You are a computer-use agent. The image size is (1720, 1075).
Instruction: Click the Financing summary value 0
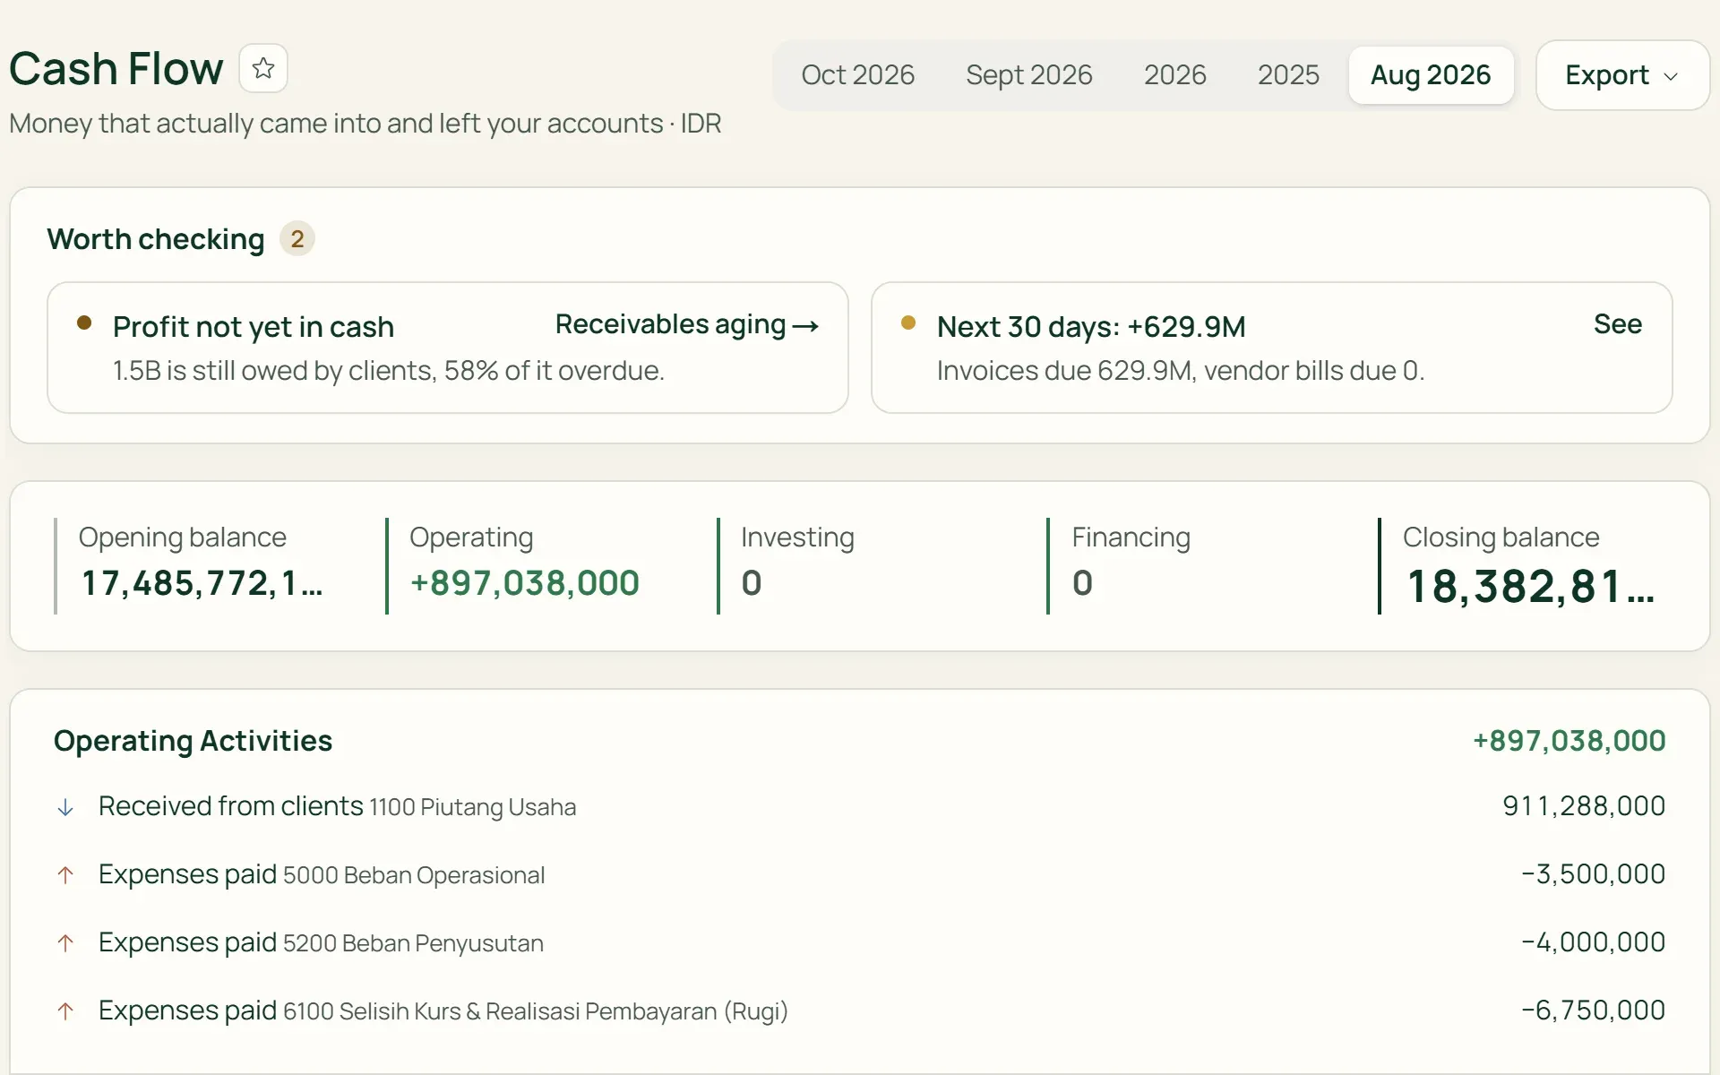point(1082,583)
